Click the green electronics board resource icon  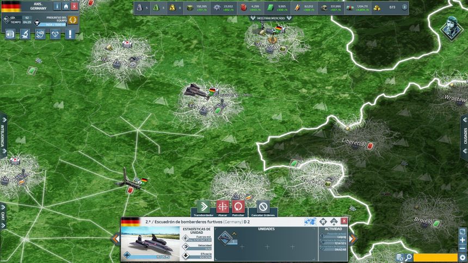pos(270,8)
